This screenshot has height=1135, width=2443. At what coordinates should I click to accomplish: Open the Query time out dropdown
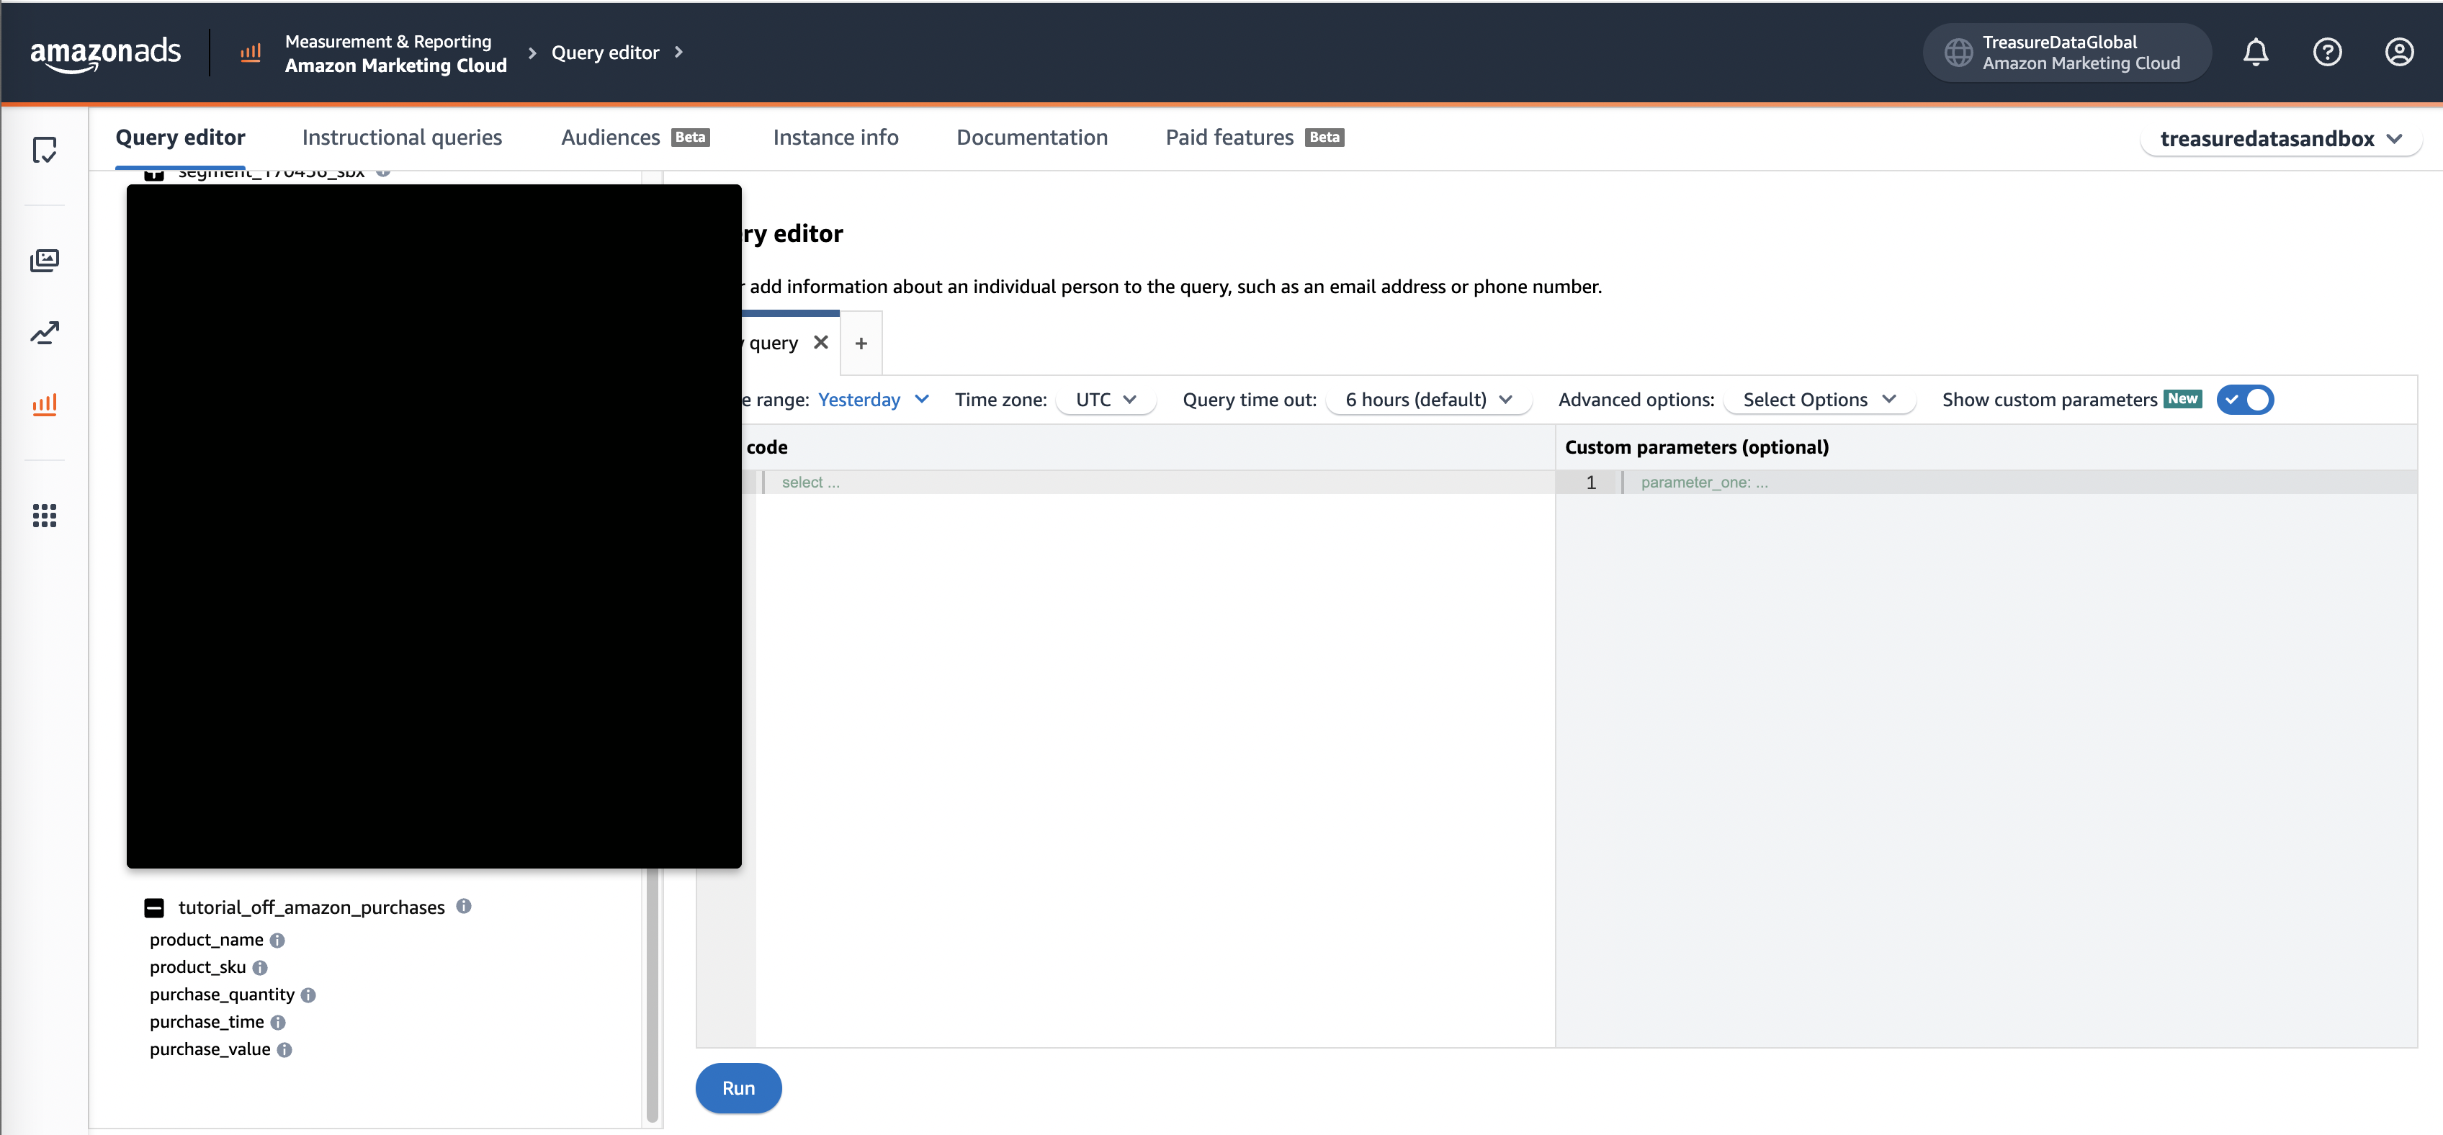[x=1427, y=399]
